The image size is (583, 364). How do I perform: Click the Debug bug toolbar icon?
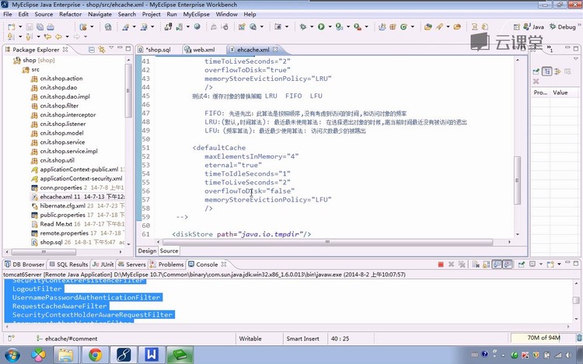click(x=303, y=26)
